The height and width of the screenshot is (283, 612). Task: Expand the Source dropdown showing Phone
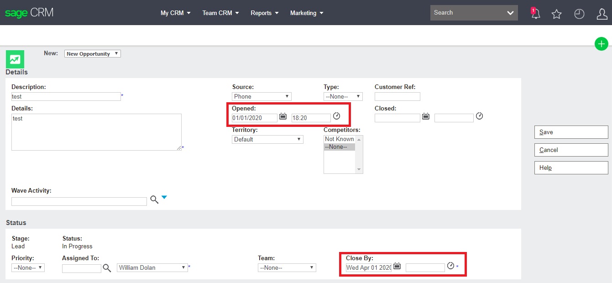pos(262,96)
